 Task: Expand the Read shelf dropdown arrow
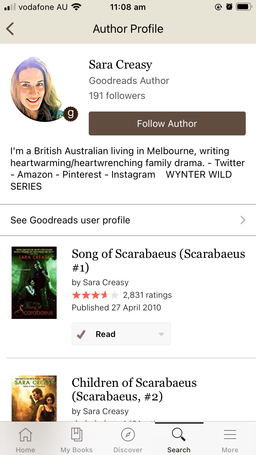click(161, 334)
